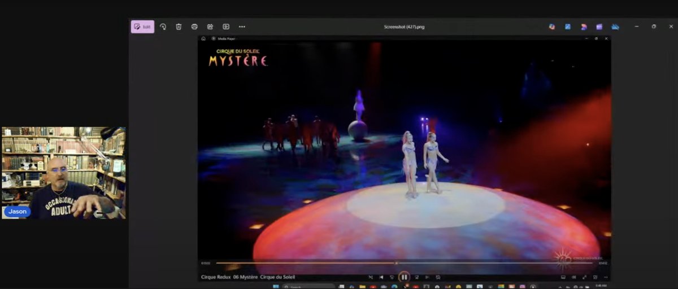This screenshot has width=678, height=289.
Task: Open the first app shortcut icon right of the filename
Action: (x=552, y=27)
